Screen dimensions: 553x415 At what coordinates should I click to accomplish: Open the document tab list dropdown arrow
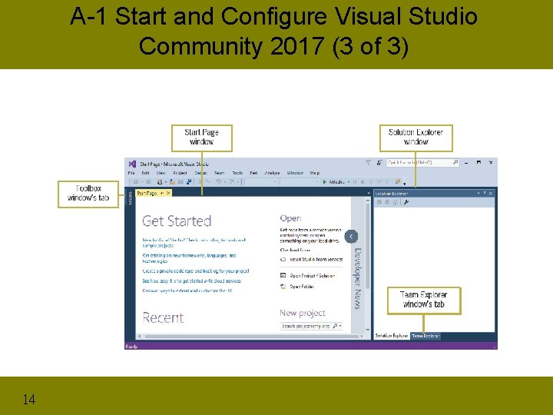pyautogui.click(x=369, y=194)
